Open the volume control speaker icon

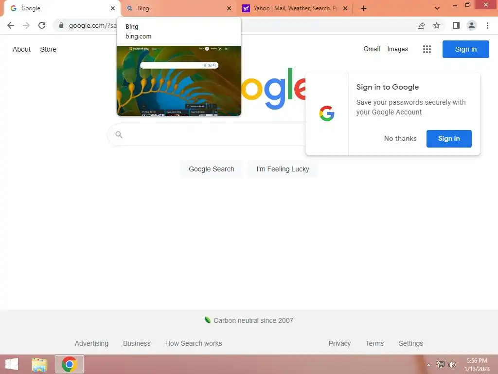point(452,364)
